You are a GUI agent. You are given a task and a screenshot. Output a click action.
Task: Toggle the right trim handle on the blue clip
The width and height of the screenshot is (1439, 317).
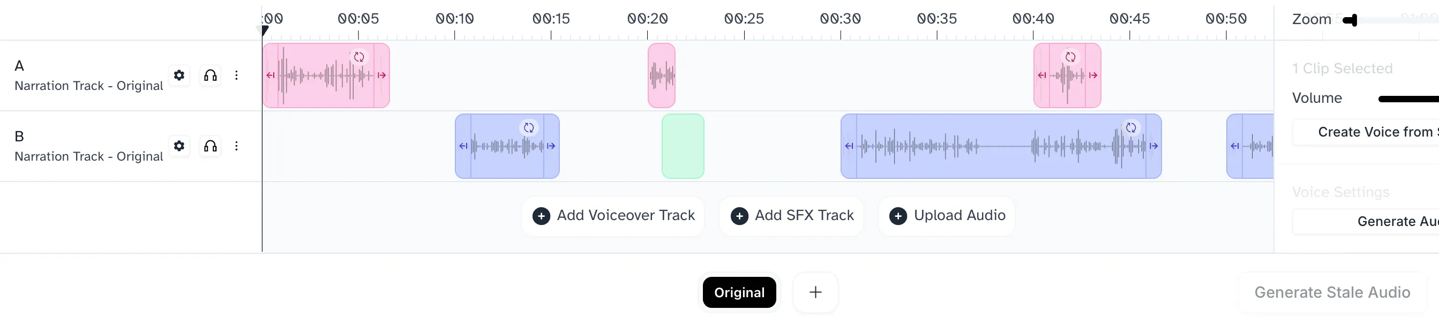(x=551, y=146)
